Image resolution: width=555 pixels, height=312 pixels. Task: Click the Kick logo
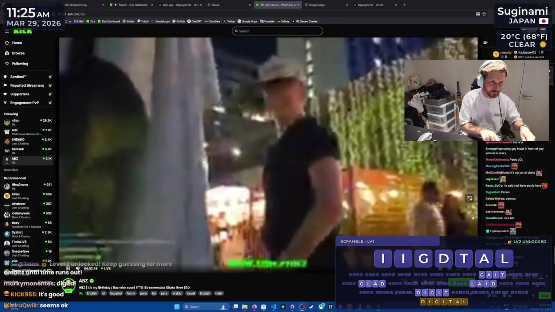[23, 31]
